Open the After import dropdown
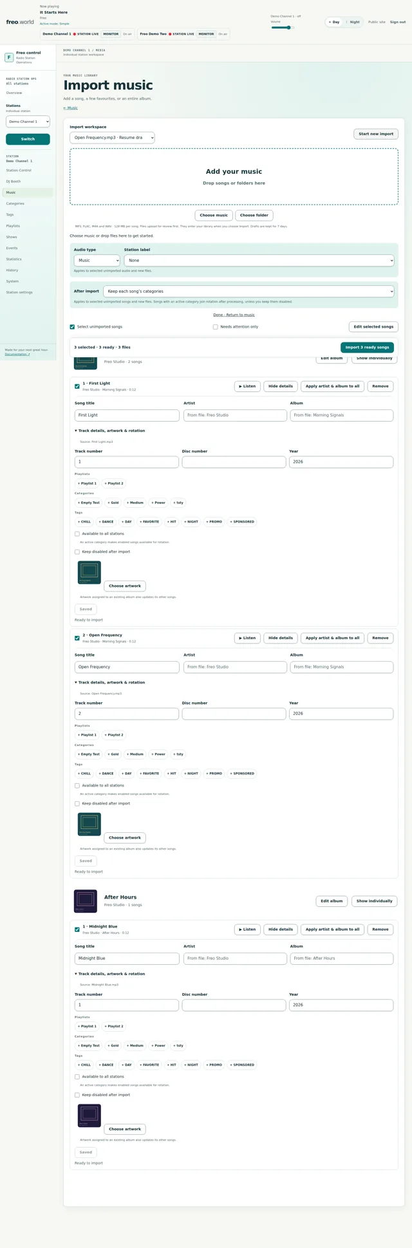 tap(248, 292)
